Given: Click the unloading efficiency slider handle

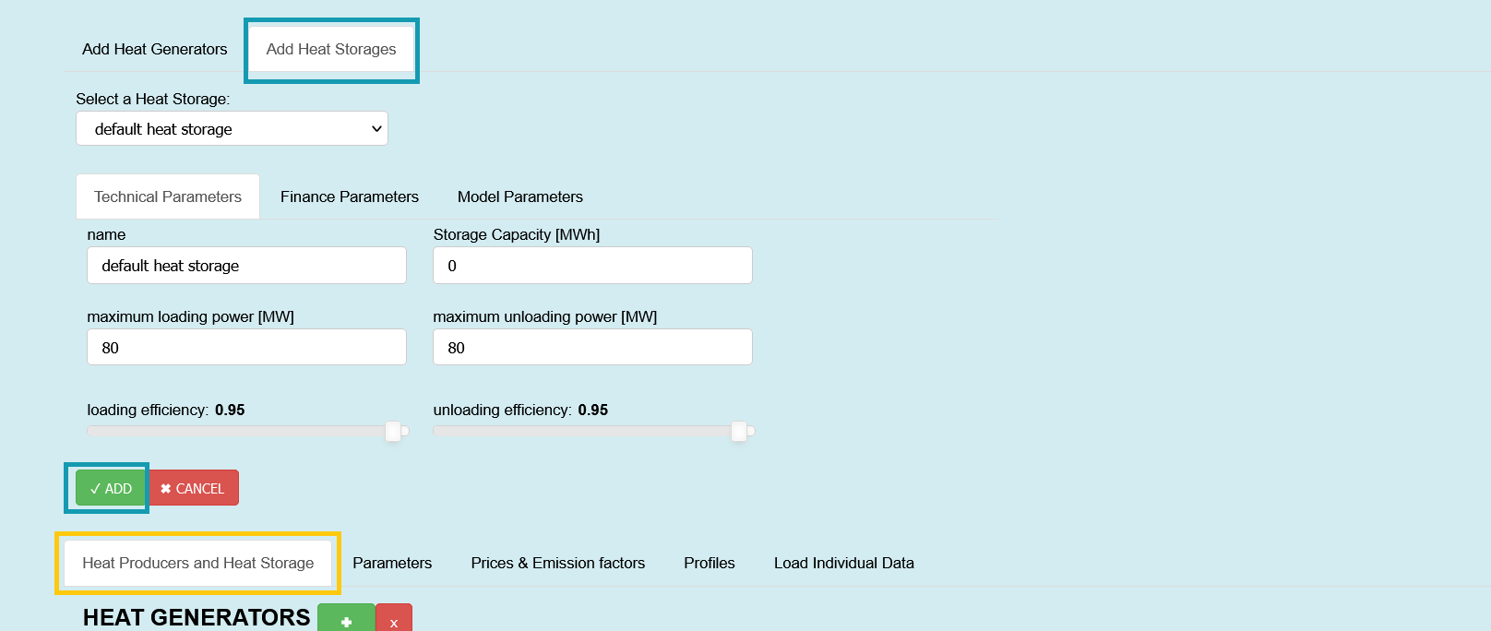Looking at the screenshot, I should 739,431.
